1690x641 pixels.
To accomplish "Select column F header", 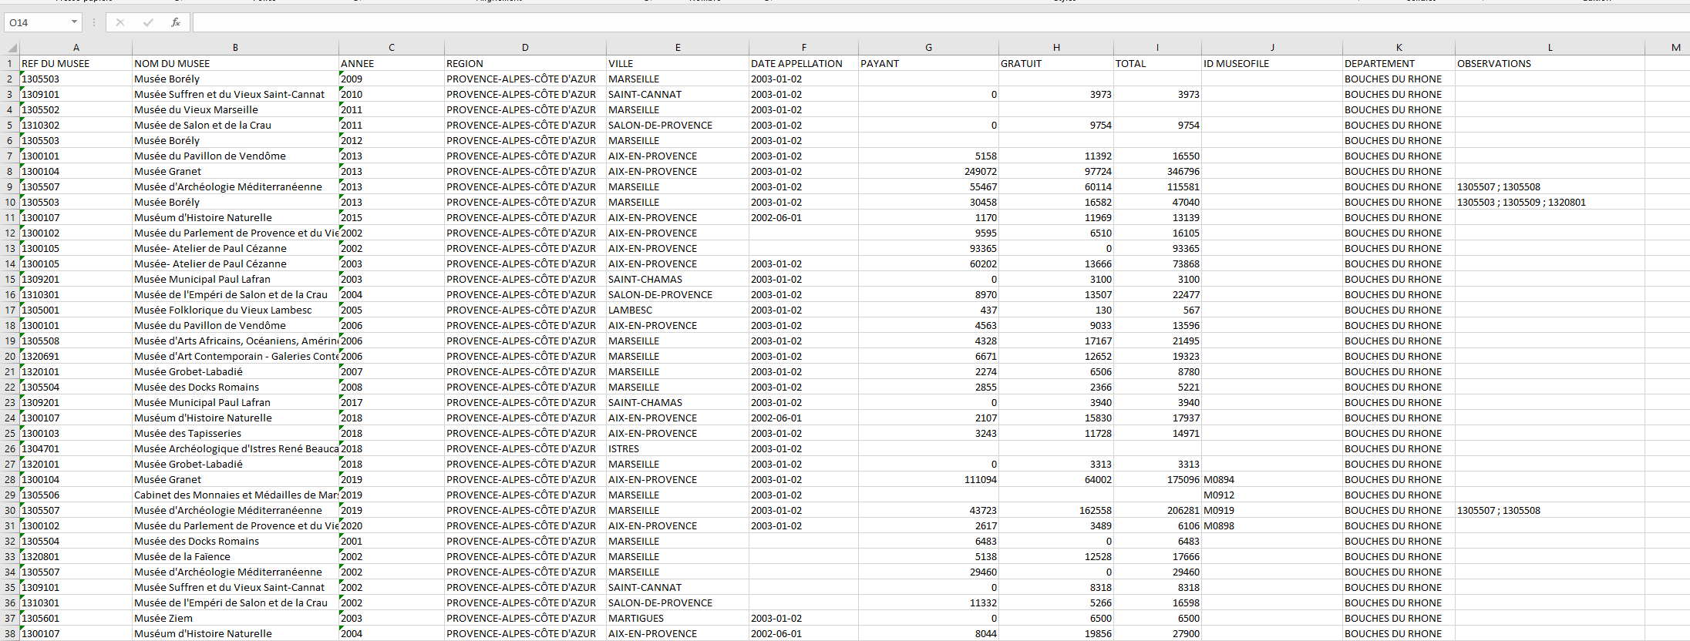I will point(803,47).
